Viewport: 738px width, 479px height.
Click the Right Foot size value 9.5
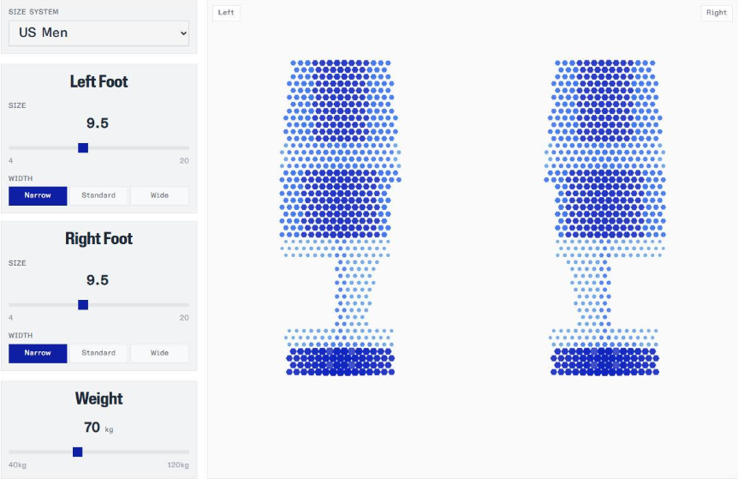98,280
